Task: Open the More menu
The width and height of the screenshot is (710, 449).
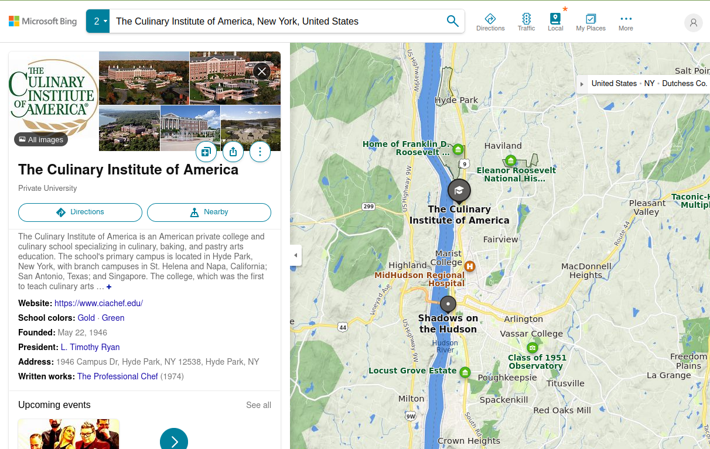Action: (626, 22)
